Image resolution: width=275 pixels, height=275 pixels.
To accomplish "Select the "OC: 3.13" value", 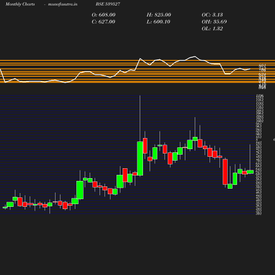I will click(212, 15).
